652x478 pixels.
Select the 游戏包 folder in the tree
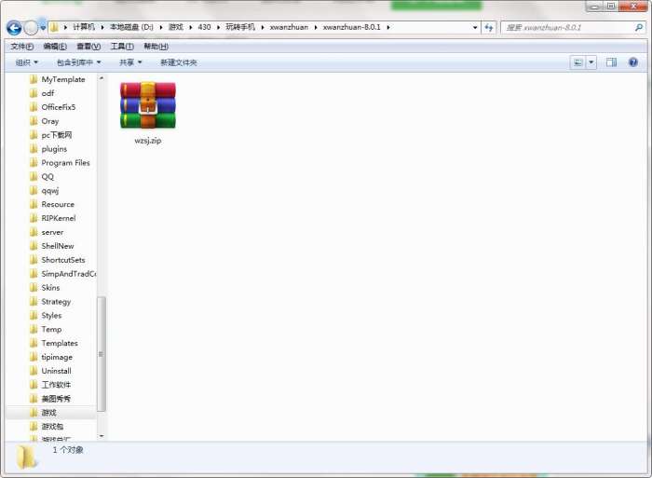tap(47, 427)
